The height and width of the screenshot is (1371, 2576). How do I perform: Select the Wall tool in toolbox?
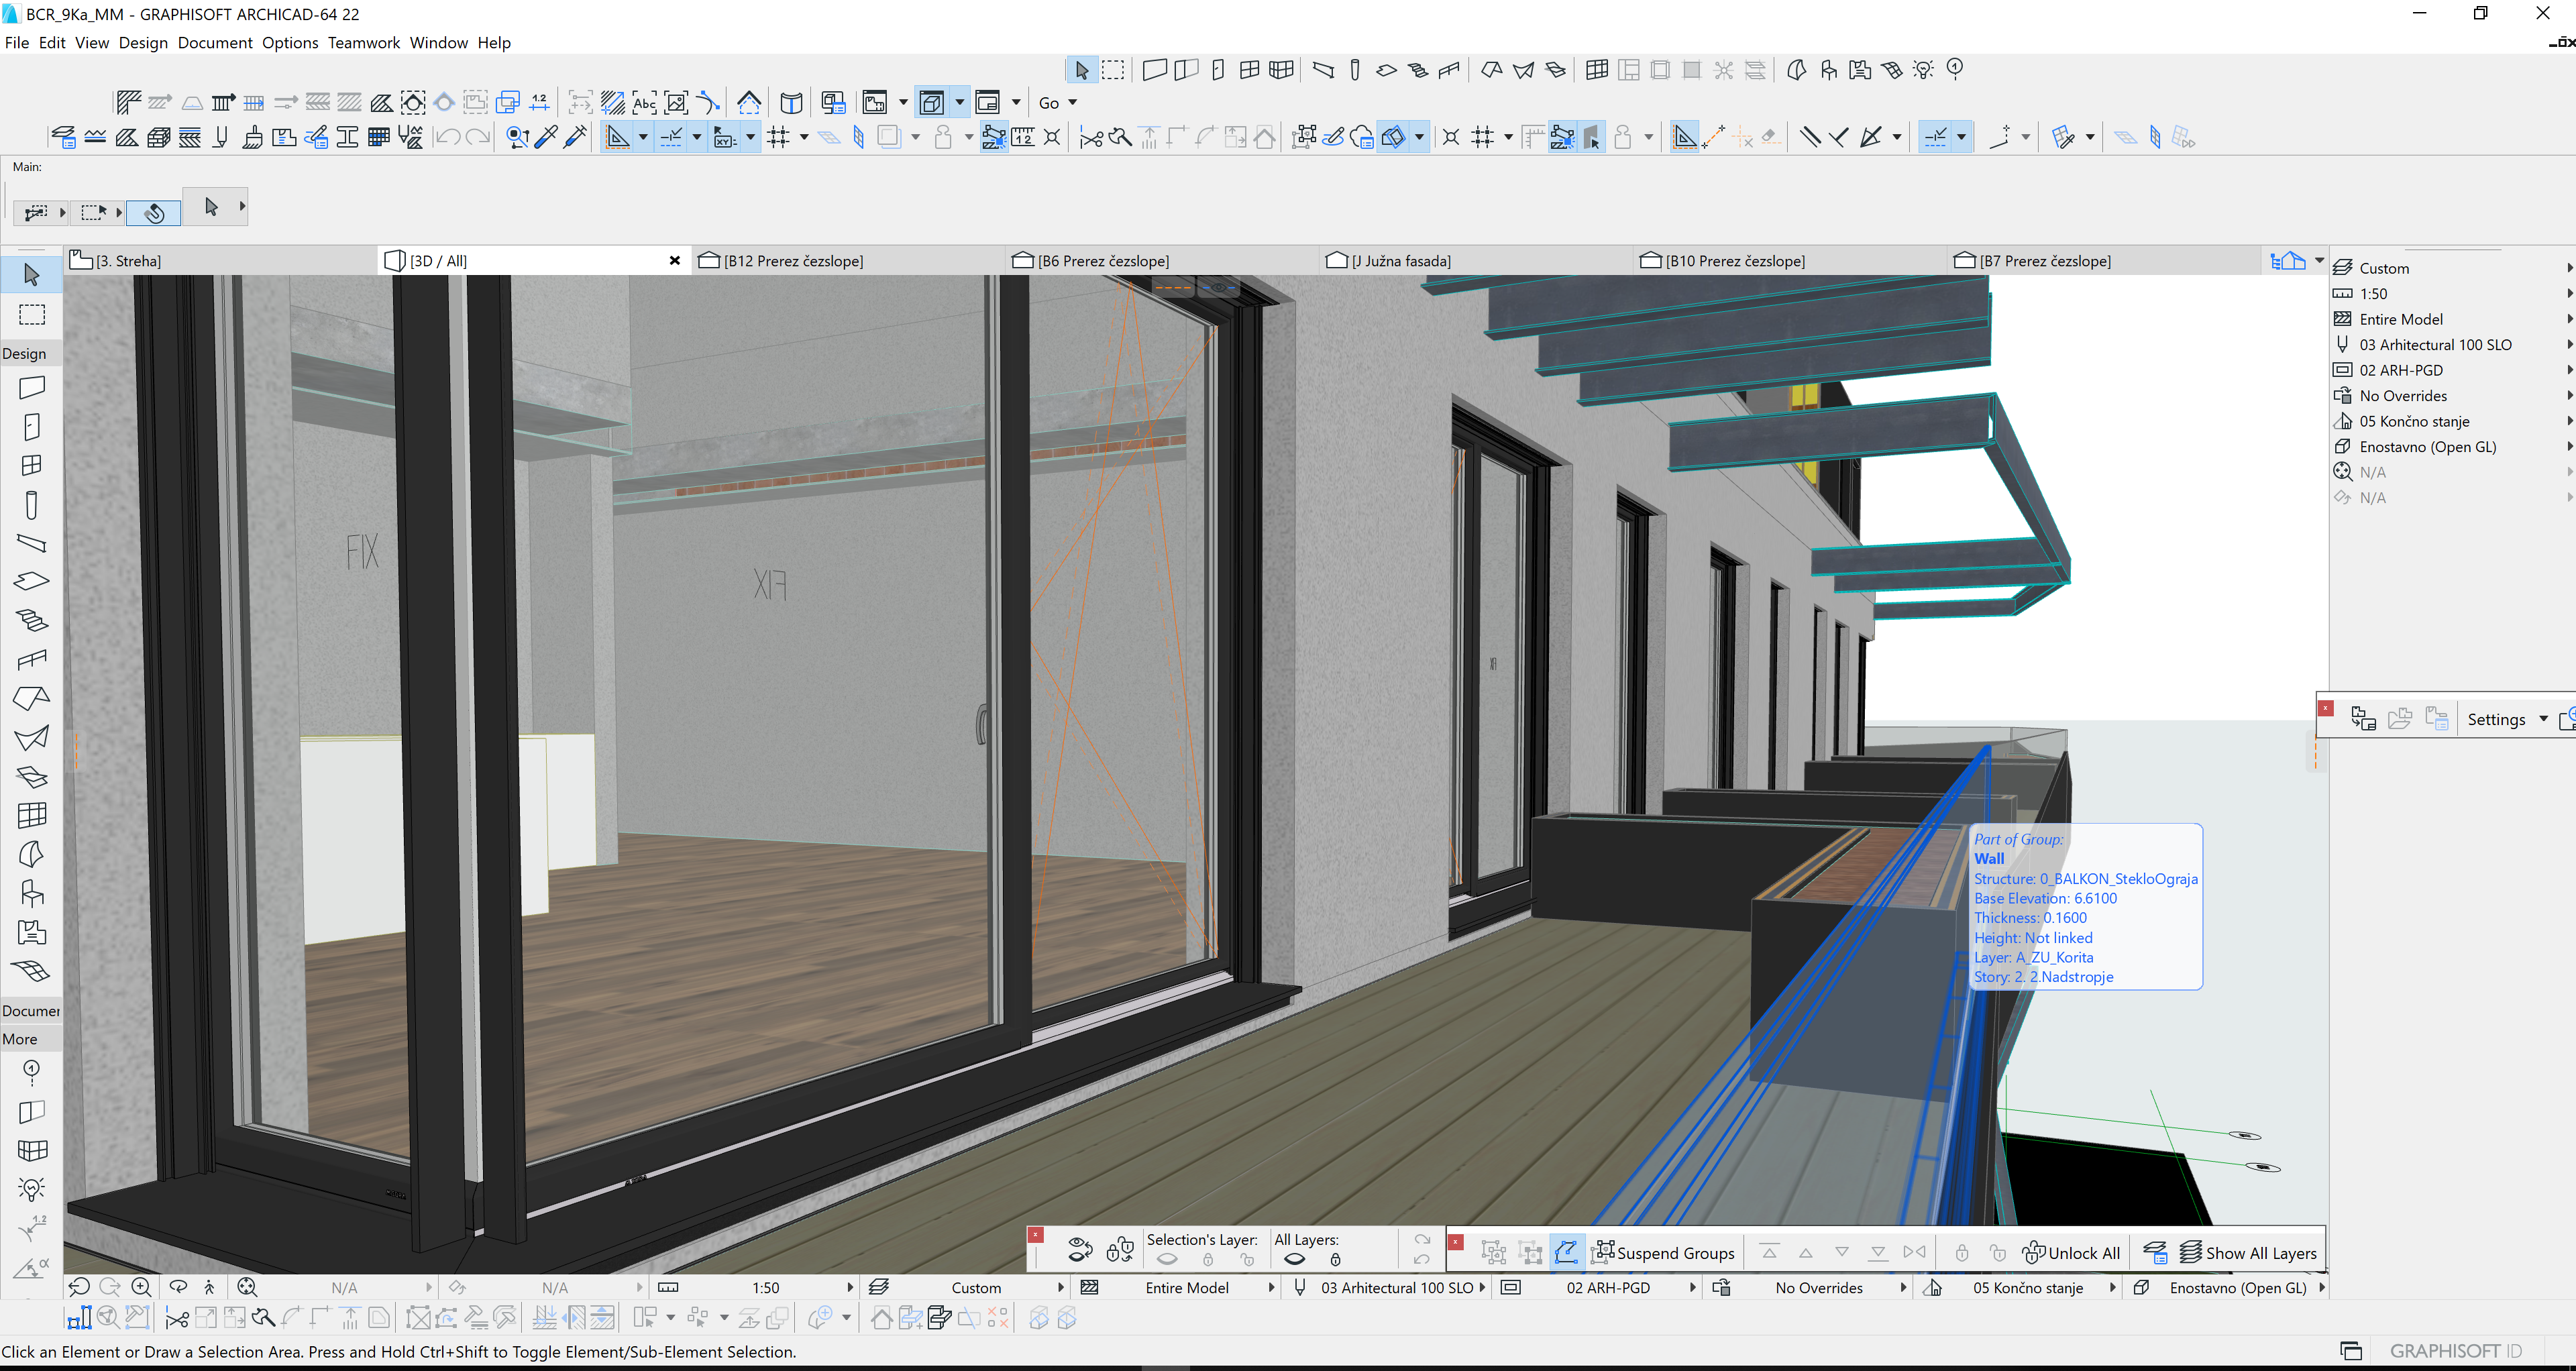click(32, 387)
